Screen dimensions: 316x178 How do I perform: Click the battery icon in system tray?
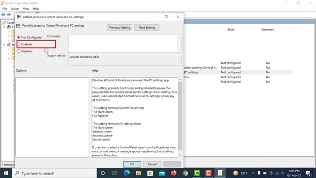(265, 173)
